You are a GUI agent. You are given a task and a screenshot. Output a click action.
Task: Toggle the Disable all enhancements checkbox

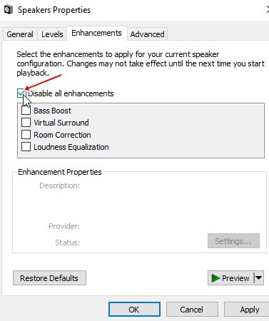[x=21, y=93]
